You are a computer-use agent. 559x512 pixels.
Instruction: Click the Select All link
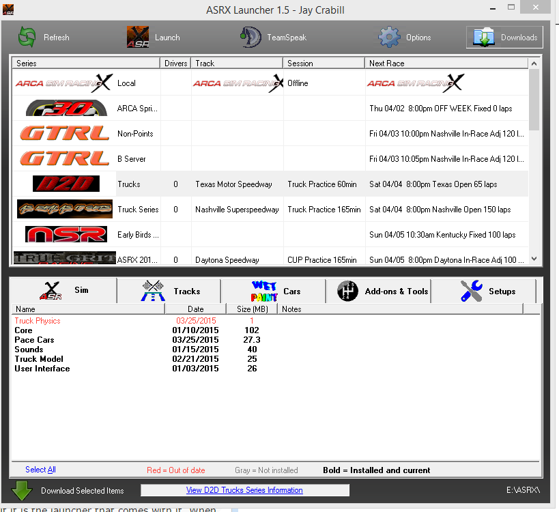pyautogui.click(x=40, y=470)
